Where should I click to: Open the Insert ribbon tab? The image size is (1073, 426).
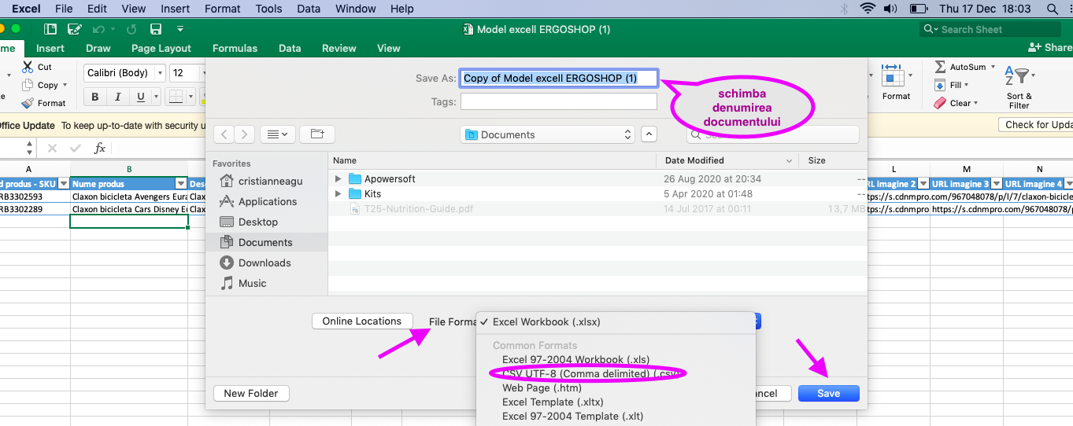coord(50,48)
